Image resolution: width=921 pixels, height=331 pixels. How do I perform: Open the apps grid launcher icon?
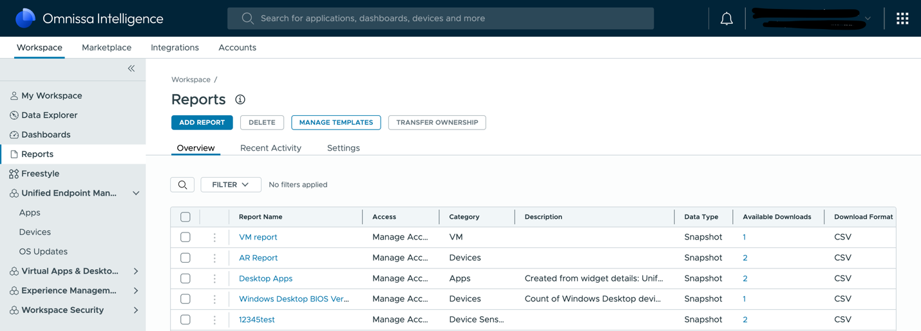pos(902,19)
